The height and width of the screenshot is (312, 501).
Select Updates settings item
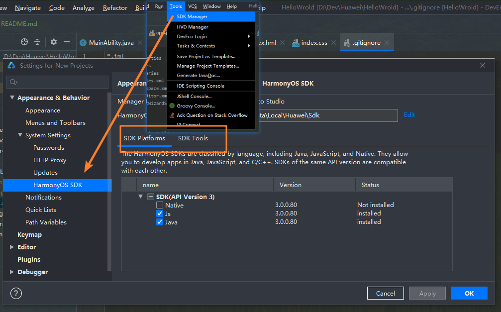(45, 173)
